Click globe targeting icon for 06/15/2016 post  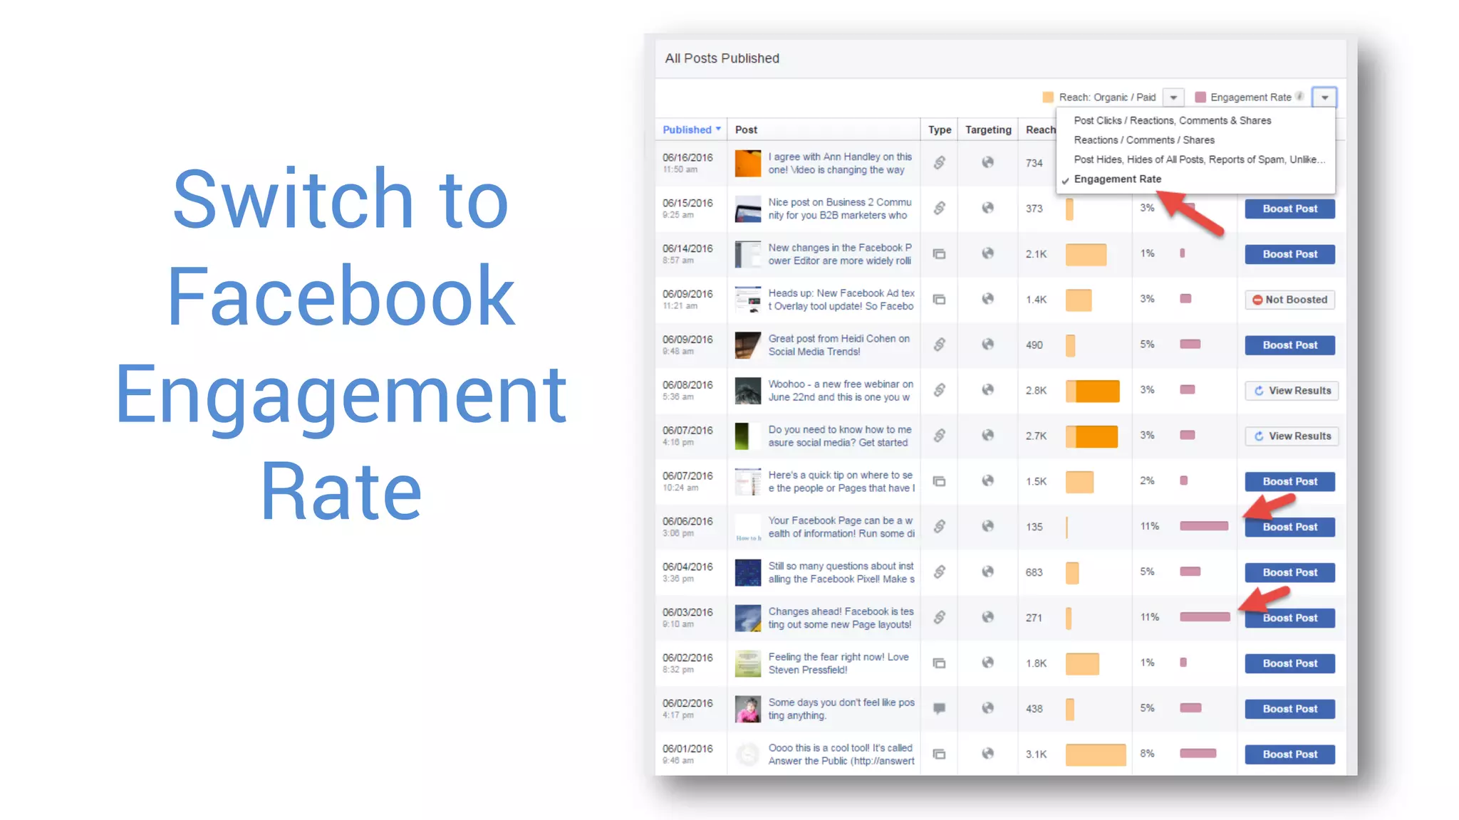pyautogui.click(x=987, y=208)
